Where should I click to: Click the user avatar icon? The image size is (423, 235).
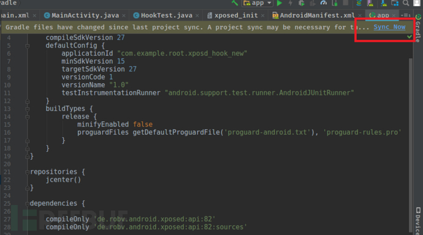(417, 2)
